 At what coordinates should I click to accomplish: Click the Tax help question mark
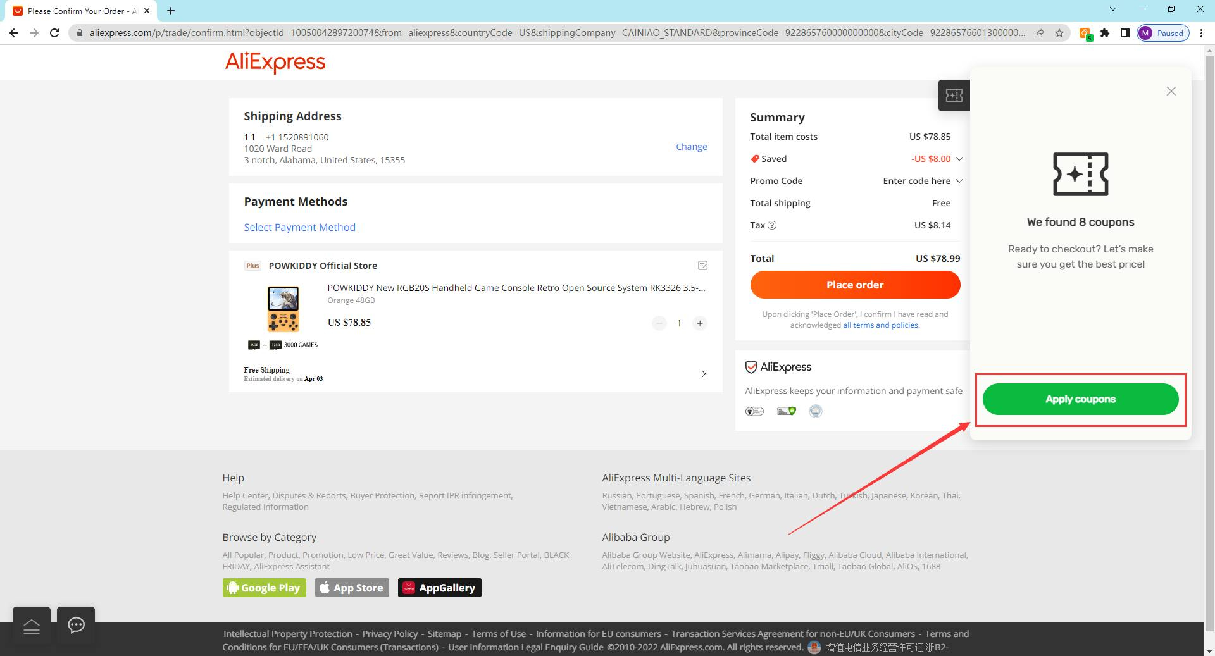tap(772, 225)
